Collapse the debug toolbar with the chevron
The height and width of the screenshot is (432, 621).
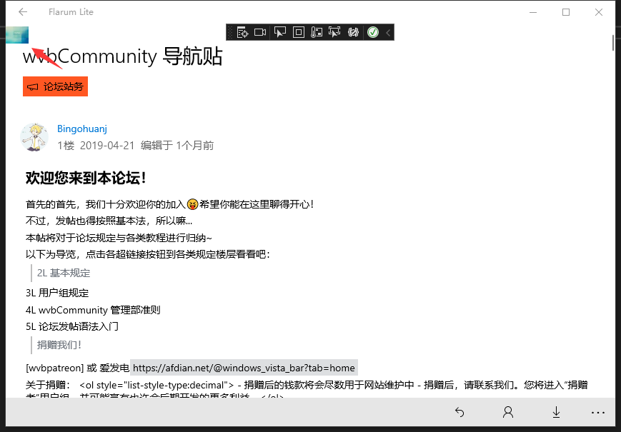[x=388, y=32]
